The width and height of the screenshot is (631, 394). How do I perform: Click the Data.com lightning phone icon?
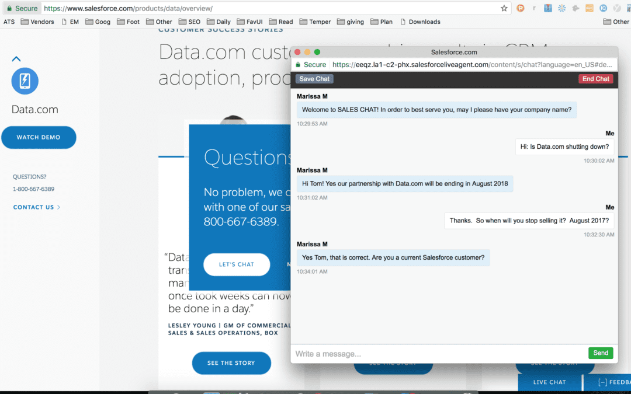point(25,81)
